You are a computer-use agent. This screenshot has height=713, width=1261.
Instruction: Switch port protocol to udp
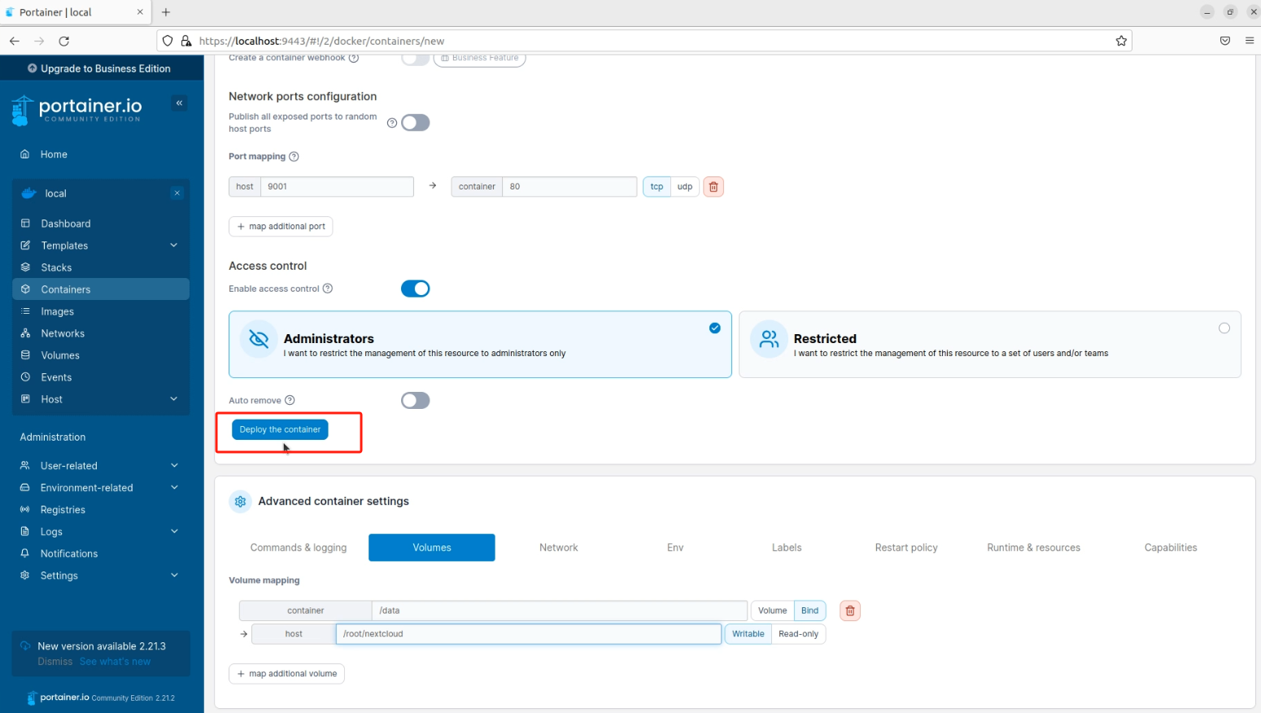pos(685,187)
